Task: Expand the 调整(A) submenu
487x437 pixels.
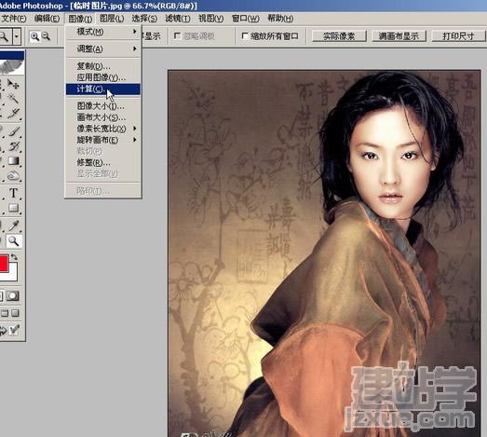Action: pyautogui.click(x=103, y=48)
